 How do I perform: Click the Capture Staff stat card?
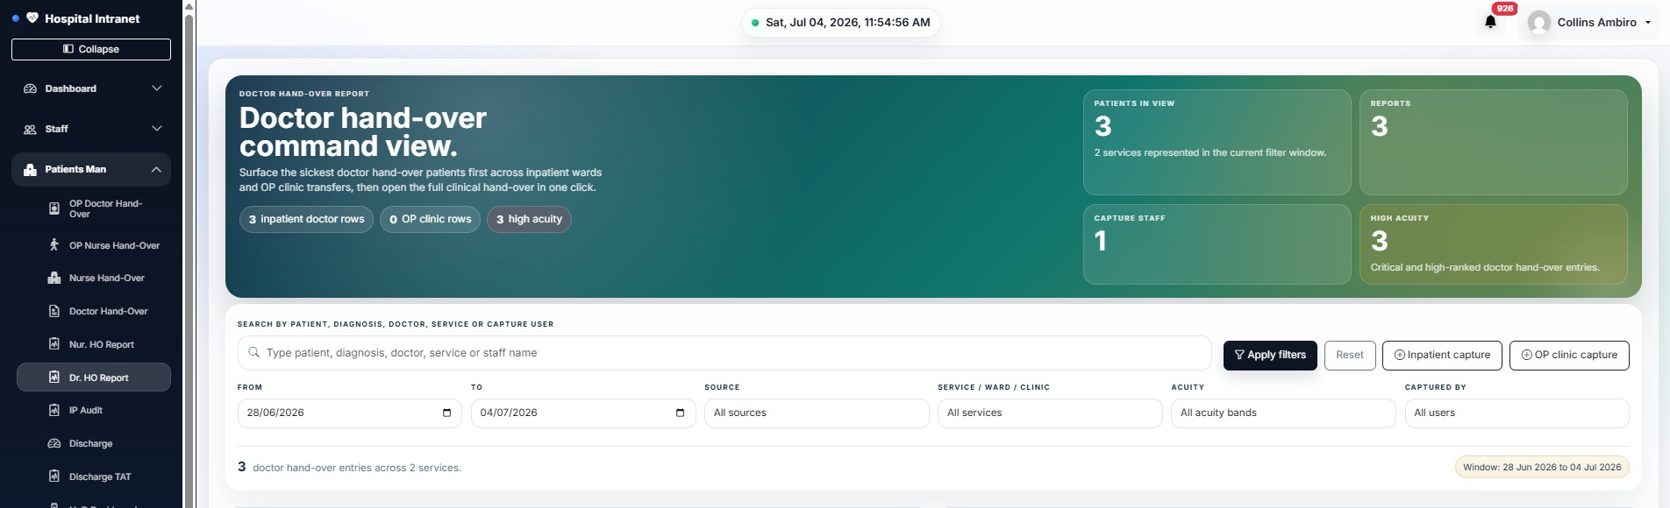pyautogui.click(x=1217, y=244)
